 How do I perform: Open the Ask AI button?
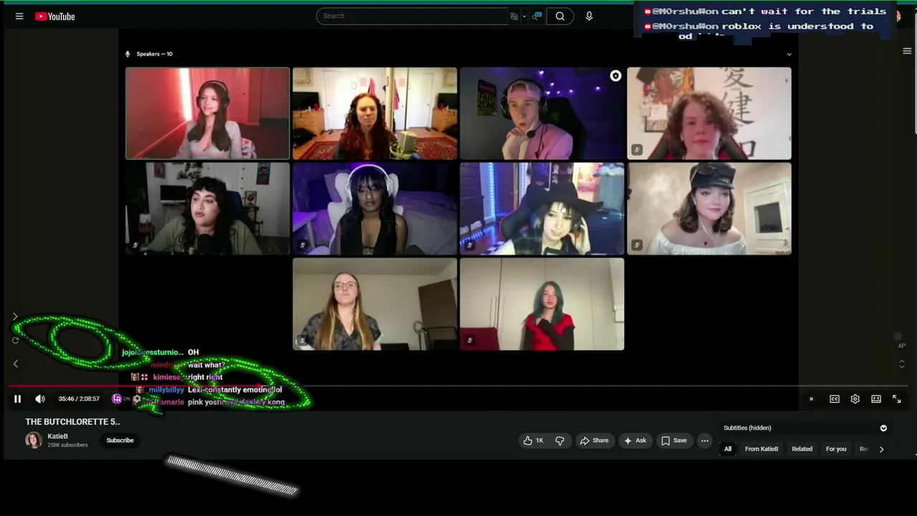pos(635,441)
